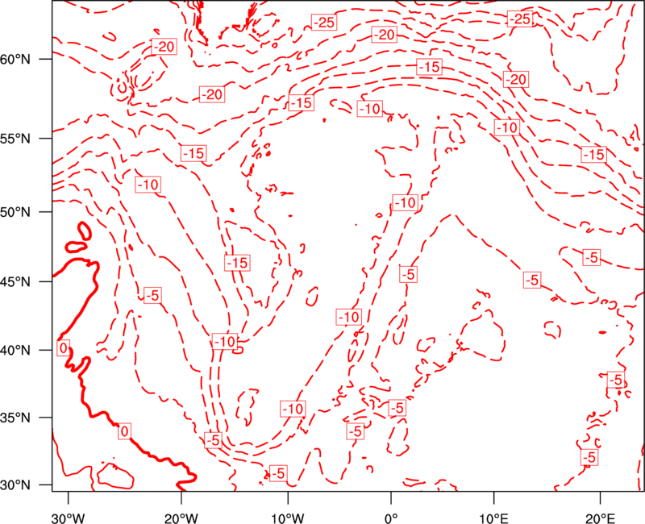Select the rightmost -15 contour label

[593, 154]
